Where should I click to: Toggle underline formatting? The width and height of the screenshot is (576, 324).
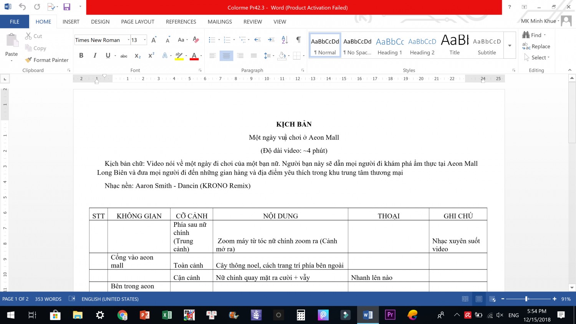pos(108,56)
